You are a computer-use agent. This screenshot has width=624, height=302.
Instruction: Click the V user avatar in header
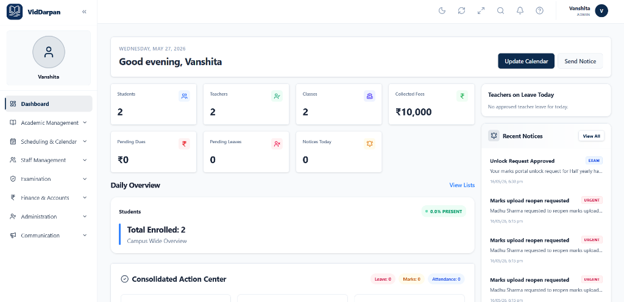(601, 11)
